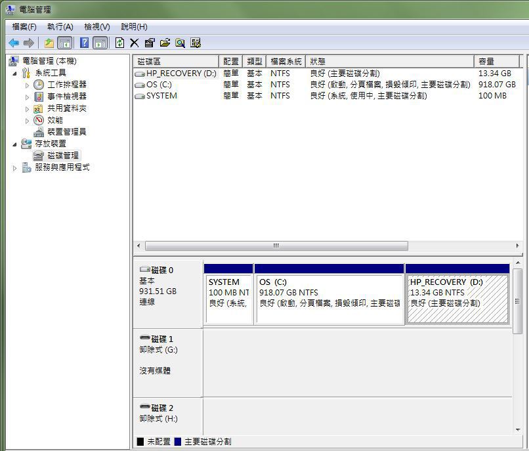Viewport: 529px width, 451px height.
Task: Expand the 工作排程器 node
Action: click(28, 85)
